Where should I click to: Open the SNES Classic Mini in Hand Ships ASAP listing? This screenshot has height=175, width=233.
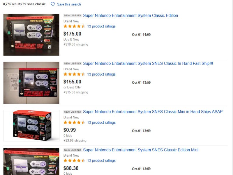pos(153,112)
